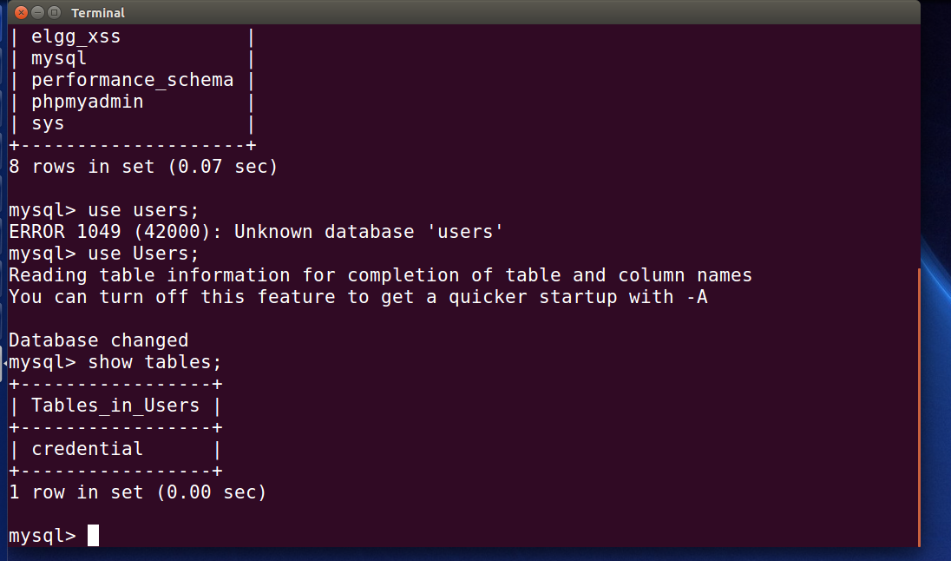Click the mysql database entry in the list

[59, 59]
